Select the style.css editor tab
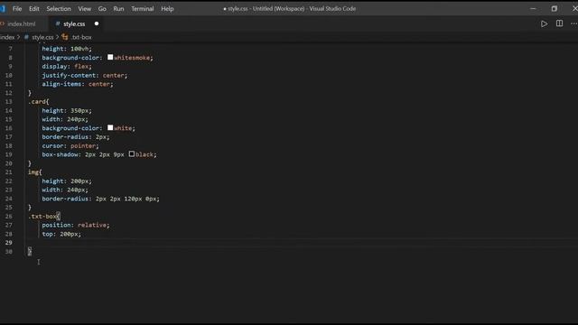 click(74, 24)
